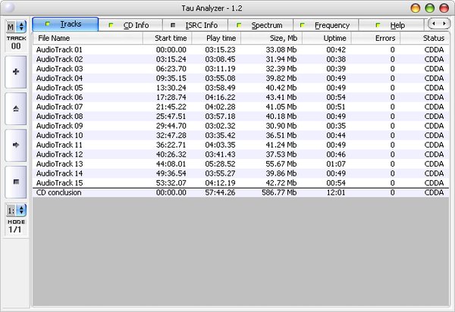This screenshot has width=455, height=312.
Task: Open the ISRC Info tab
Action: (196, 25)
